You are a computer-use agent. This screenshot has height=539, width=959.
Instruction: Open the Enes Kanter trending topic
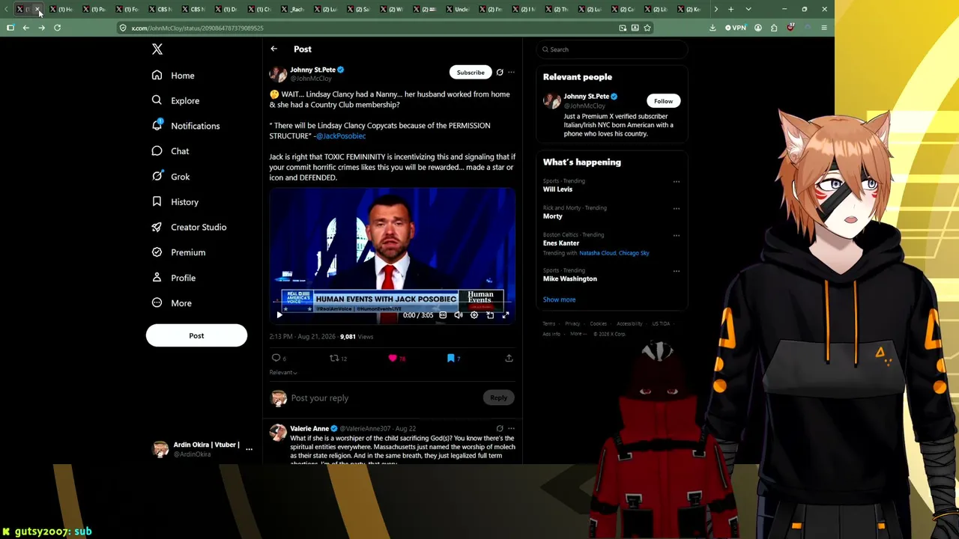[561, 243]
